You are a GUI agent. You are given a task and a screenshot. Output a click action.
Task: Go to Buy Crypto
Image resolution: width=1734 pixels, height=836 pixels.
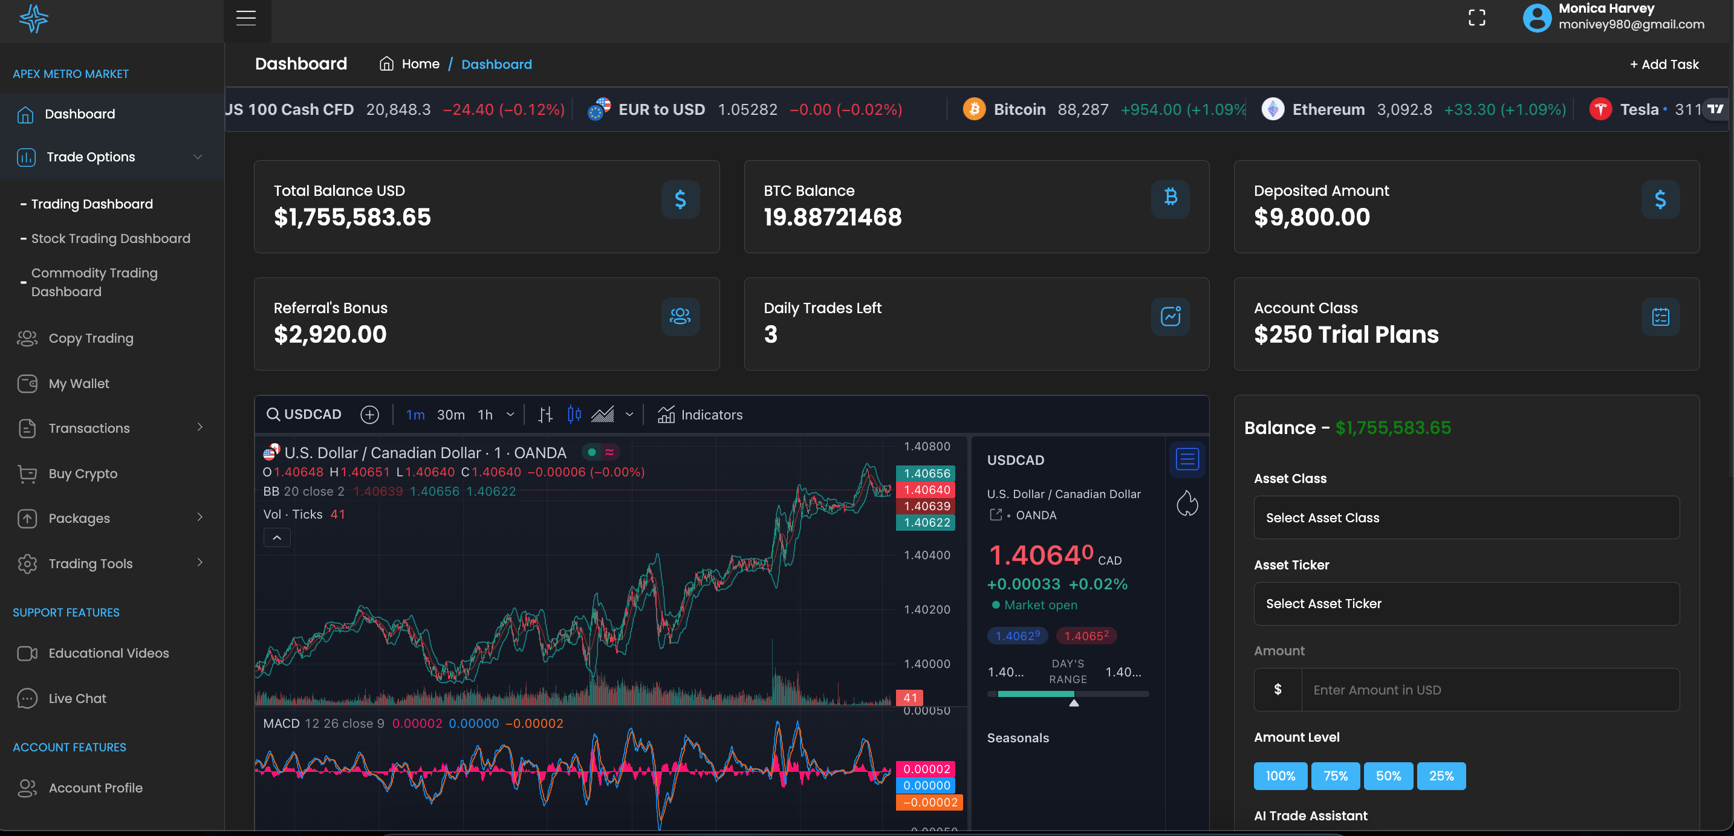click(83, 473)
